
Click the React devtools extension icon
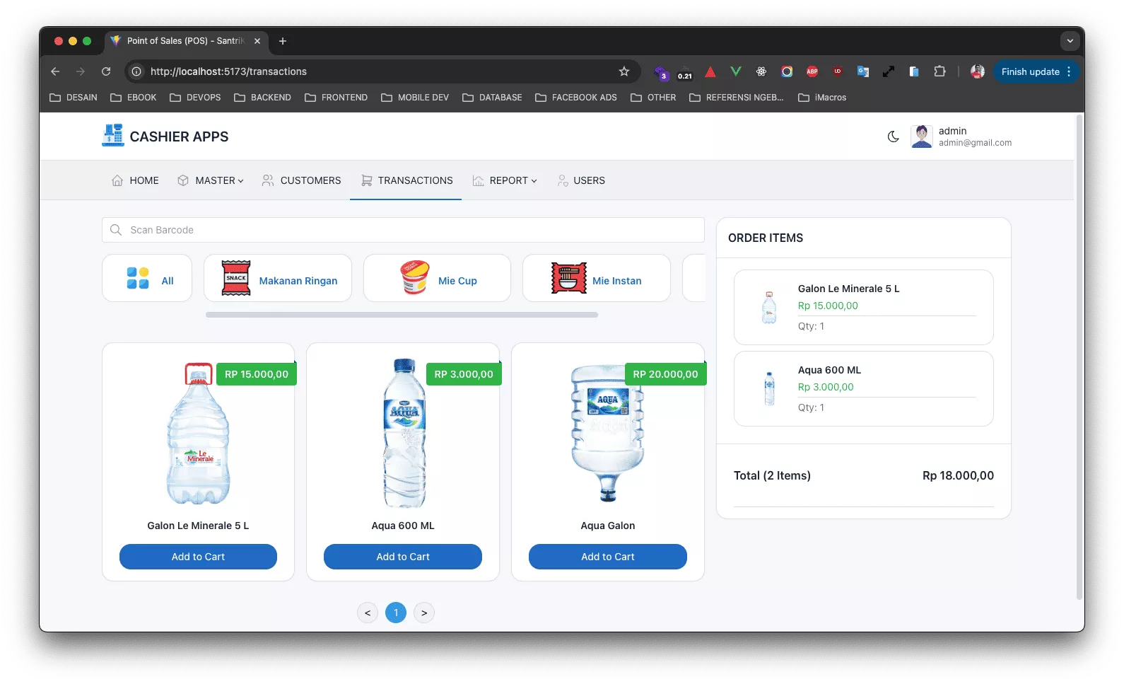pos(761,71)
